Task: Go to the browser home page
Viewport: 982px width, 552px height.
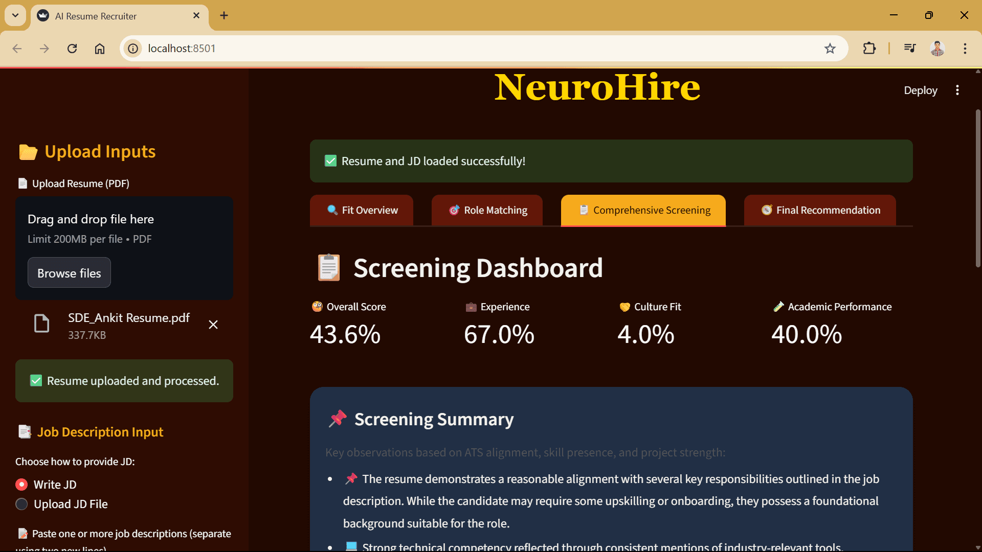Action: click(x=100, y=49)
